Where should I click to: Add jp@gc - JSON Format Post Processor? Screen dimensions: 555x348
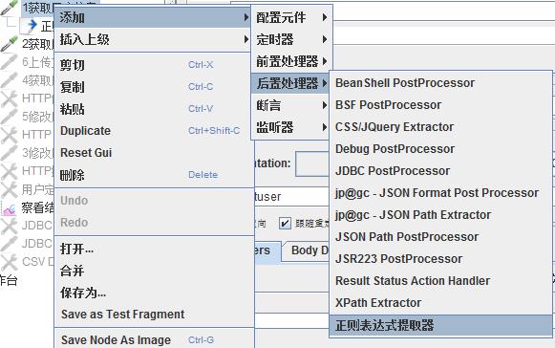(x=440, y=193)
